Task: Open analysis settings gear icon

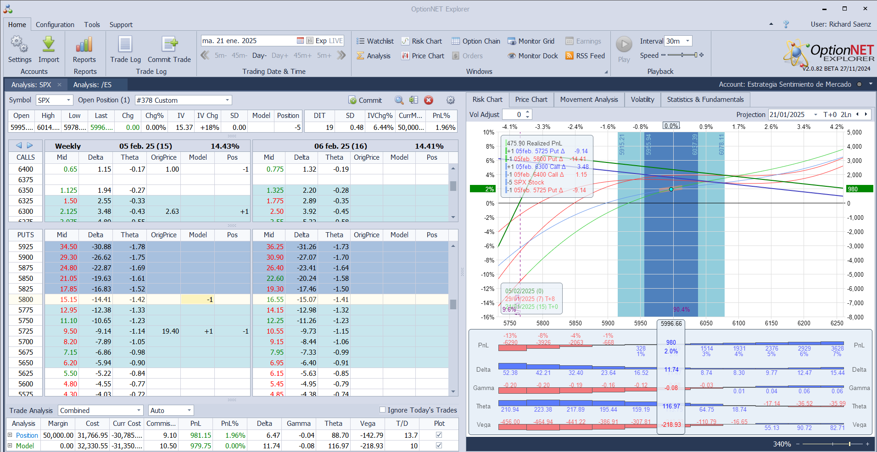Action: [451, 100]
